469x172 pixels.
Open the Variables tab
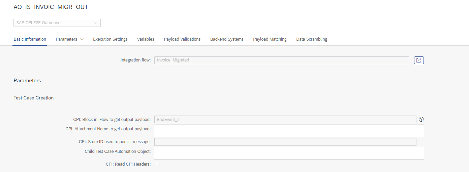(146, 39)
